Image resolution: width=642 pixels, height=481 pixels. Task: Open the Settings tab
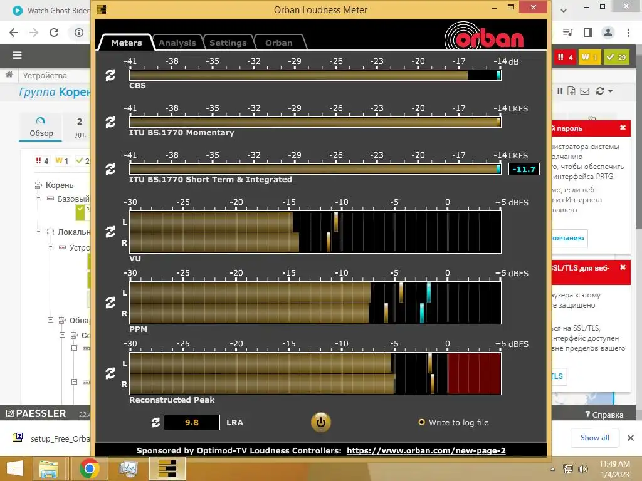[228, 43]
